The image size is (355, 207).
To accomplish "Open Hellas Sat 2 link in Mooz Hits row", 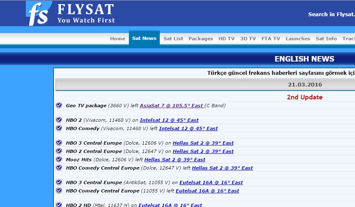I will pos(175,160).
